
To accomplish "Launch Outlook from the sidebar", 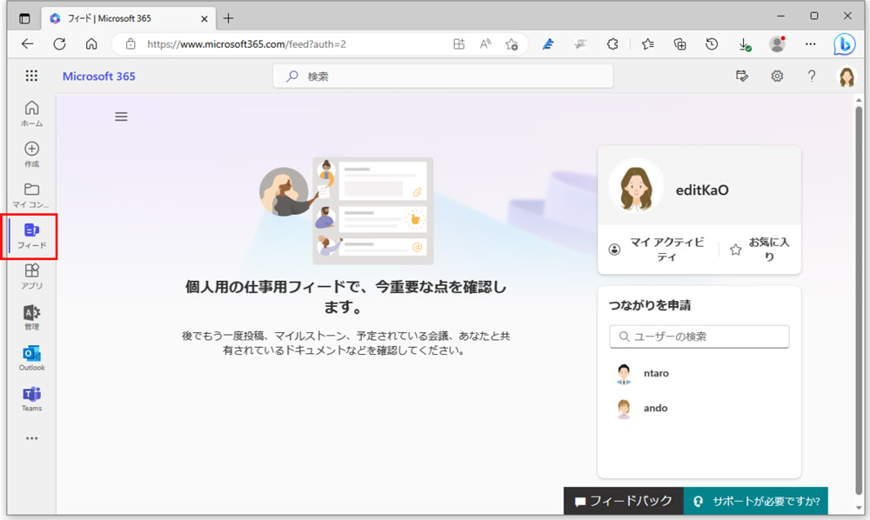I will click(31, 358).
